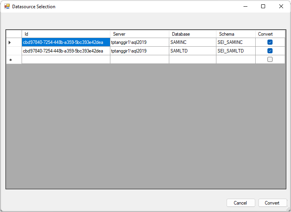Click the Datasource Selection window icon
Screen dimensions: 291x212
pyautogui.click(x=7, y=6)
